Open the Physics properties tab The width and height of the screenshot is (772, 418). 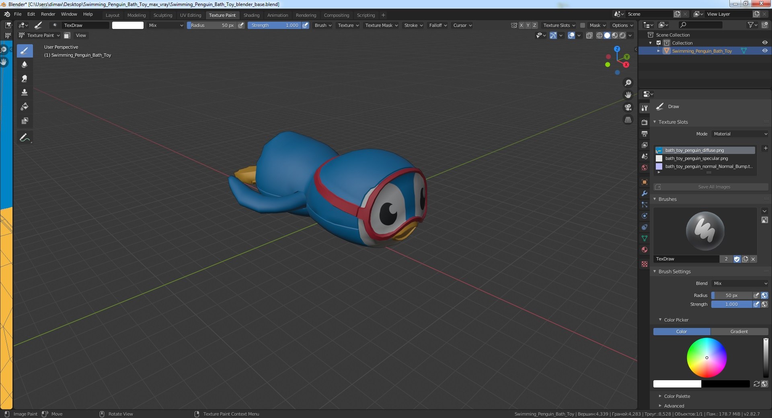point(645,216)
